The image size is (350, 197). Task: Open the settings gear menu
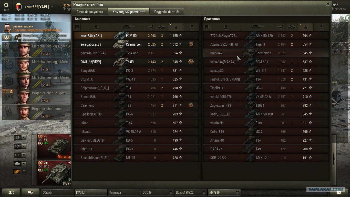[6, 5]
